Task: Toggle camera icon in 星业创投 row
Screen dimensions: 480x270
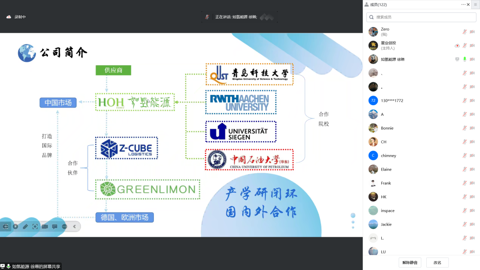Action: tap(472, 46)
